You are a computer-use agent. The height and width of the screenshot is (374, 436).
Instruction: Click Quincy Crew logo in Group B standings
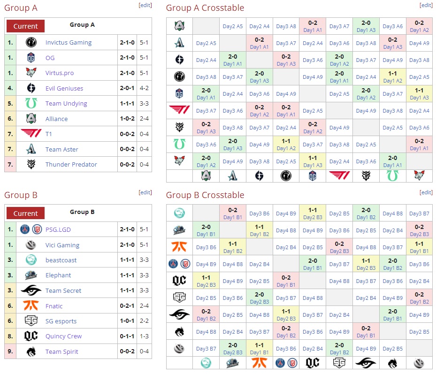[x=31, y=336]
